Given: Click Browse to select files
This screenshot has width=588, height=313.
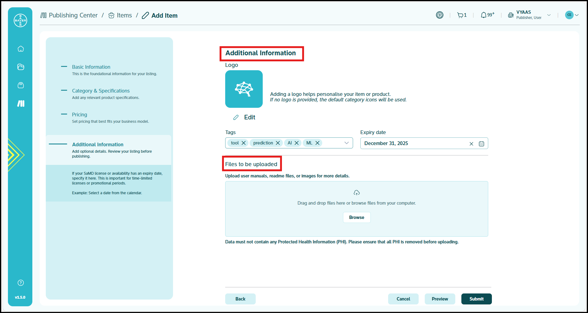Looking at the screenshot, I should tap(356, 217).
